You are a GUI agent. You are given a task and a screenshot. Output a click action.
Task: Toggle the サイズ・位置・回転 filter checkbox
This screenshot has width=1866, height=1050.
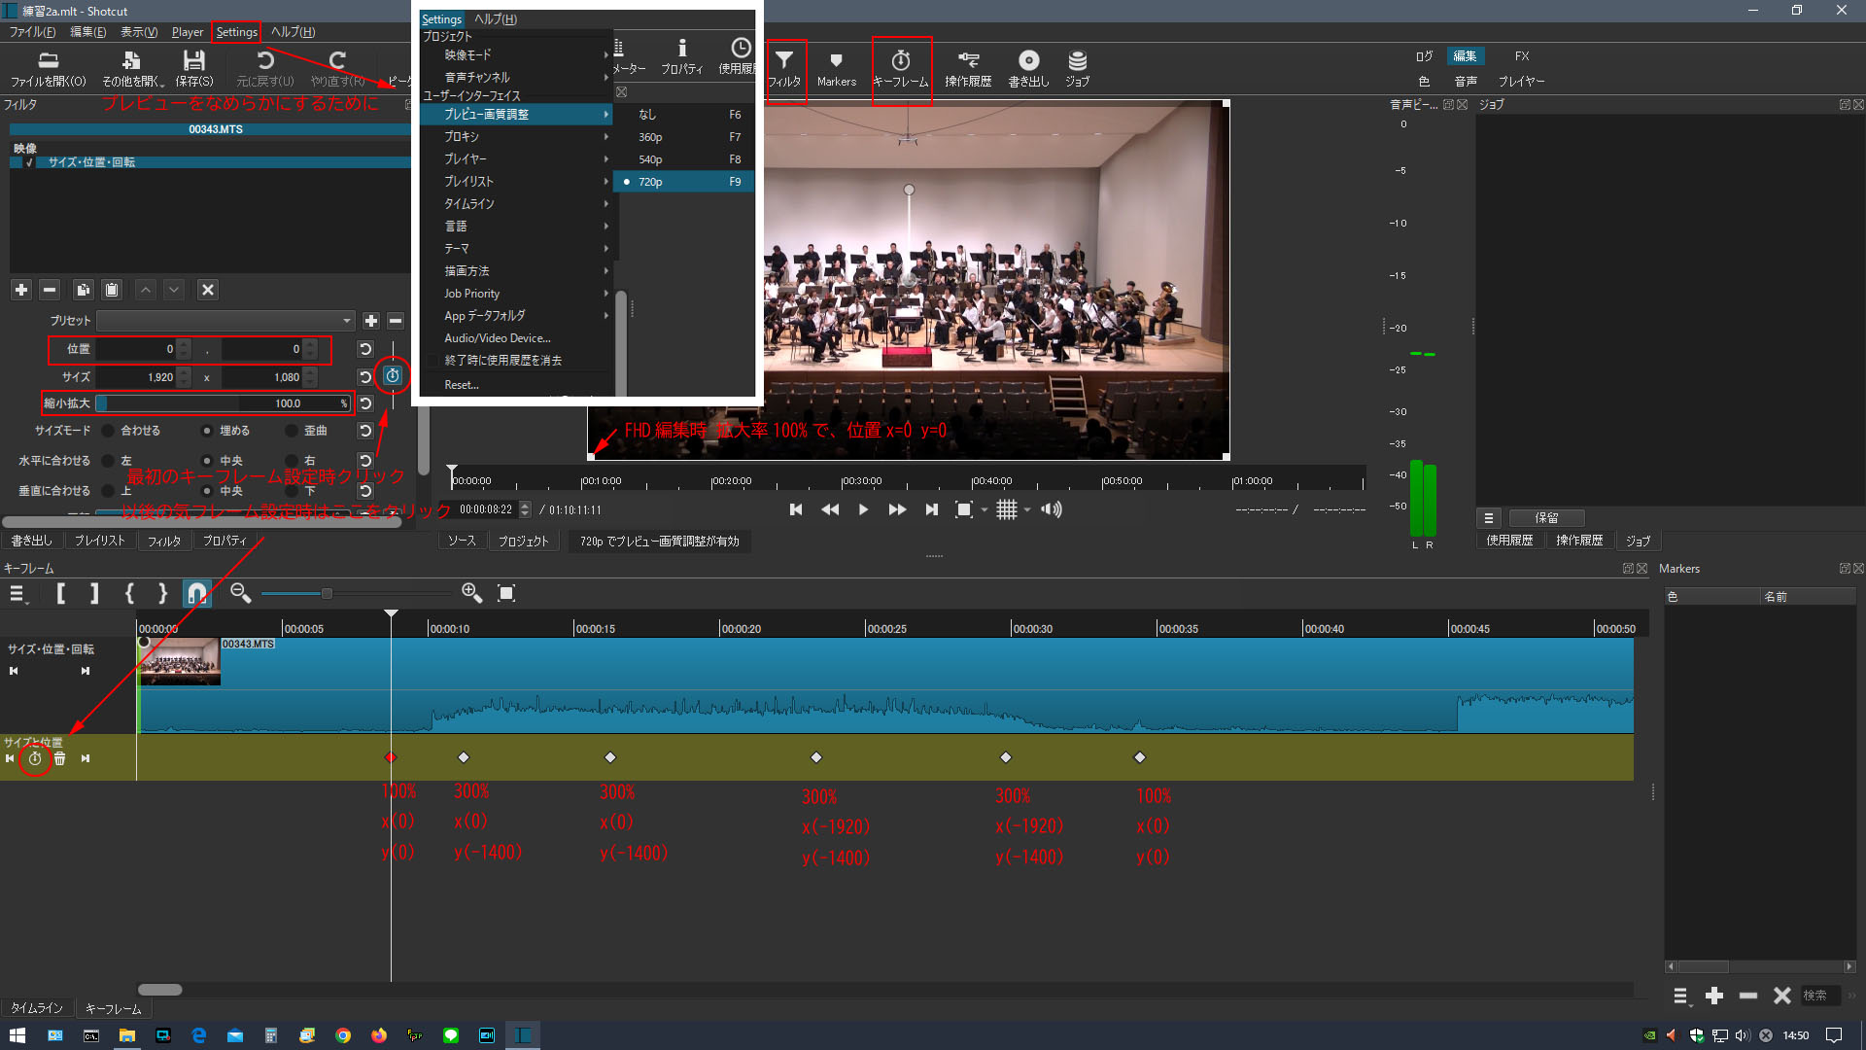29,162
